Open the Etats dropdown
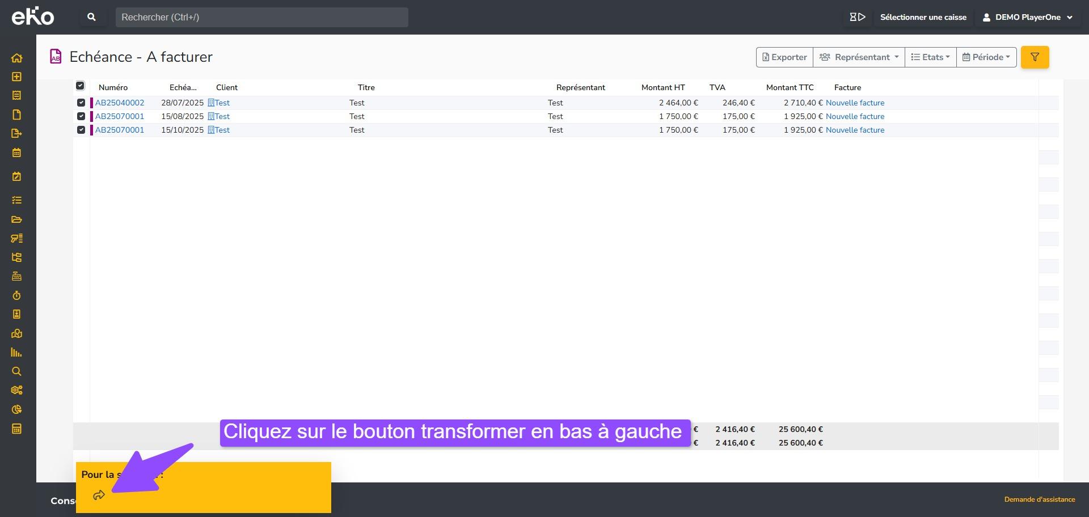The height and width of the screenshot is (517, 1089). 930,57
